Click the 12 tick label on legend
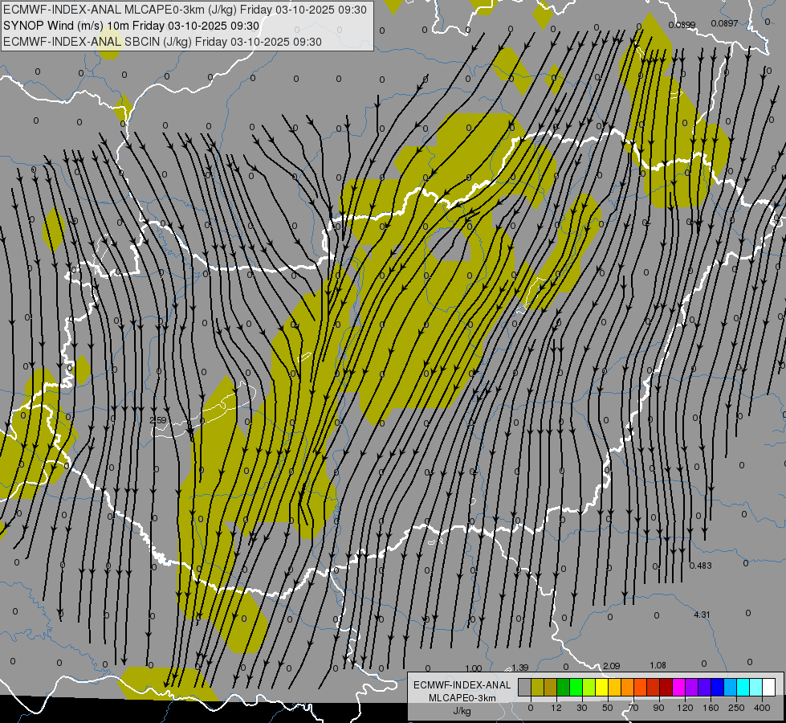The width and height of the screenshot is (786, 723). pyautogui.click(x=556, y=707)
